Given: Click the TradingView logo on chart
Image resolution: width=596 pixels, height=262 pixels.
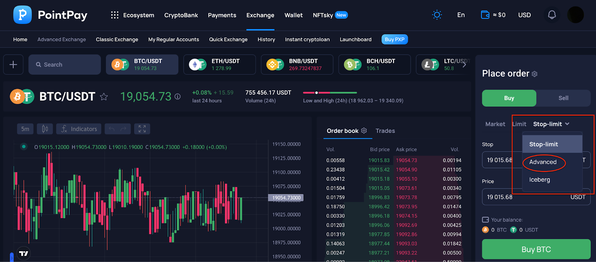Looking at the screenshot, I should [x=23, y=253].
